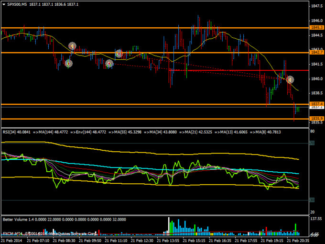
Task: Click the orange 1835.9 price level tag
Action: (x=314, y=118)
